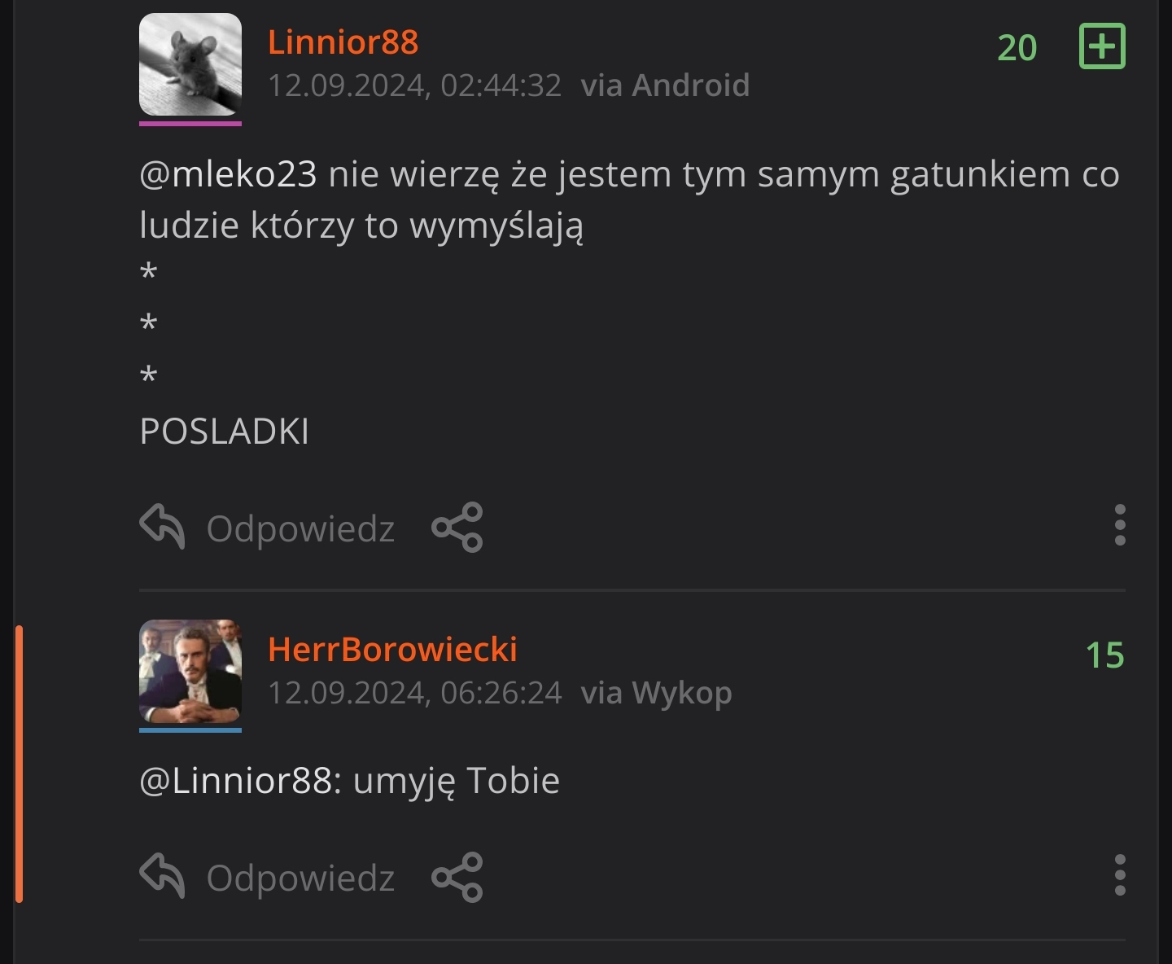Visit the HerrBorowiecki username link
1172x964 pixels.
[392, 650]
